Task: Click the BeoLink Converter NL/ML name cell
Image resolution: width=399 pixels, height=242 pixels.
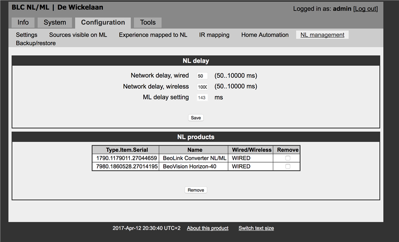Action: point(194,158)
